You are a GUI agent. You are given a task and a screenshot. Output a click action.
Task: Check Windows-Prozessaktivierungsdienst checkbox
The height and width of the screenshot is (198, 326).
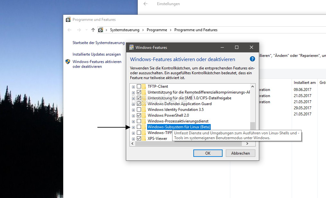[x=139, y=121]
